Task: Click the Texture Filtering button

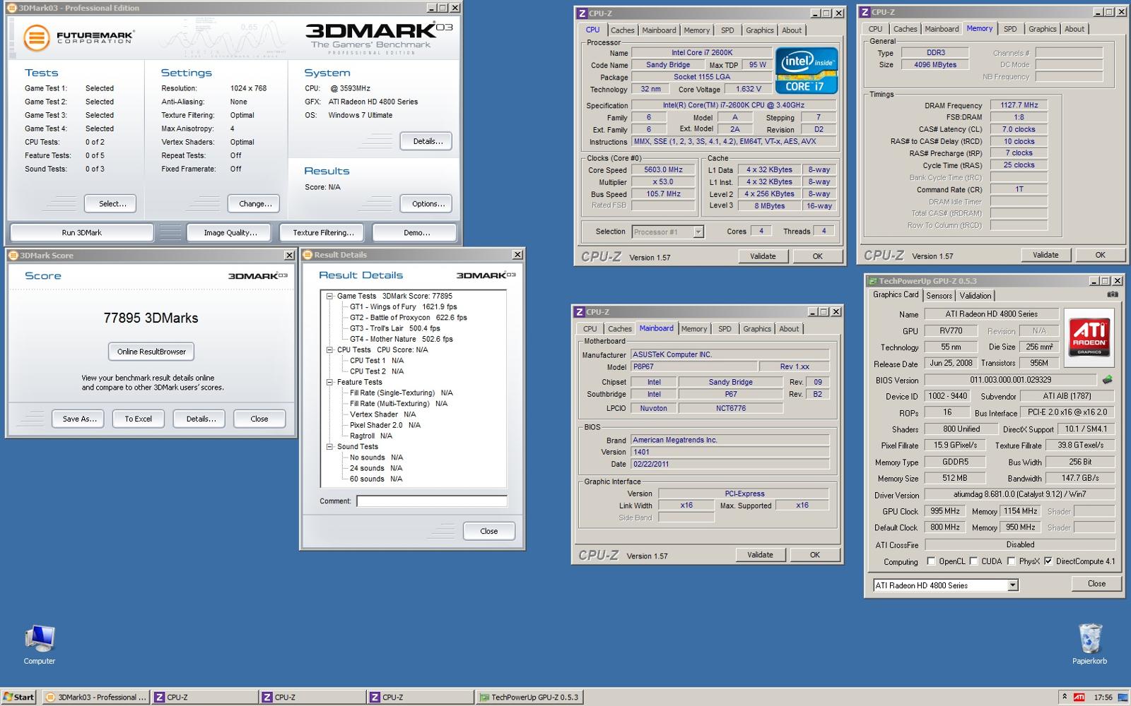Action: pos(323,232)
